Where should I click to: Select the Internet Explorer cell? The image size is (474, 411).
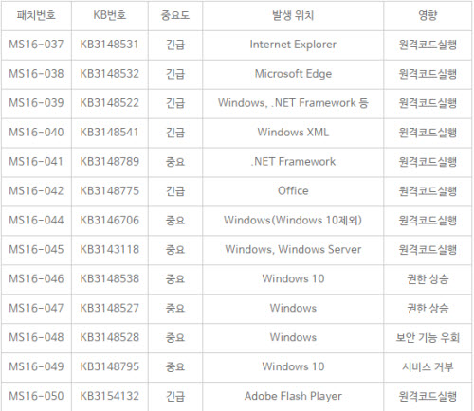293,45
